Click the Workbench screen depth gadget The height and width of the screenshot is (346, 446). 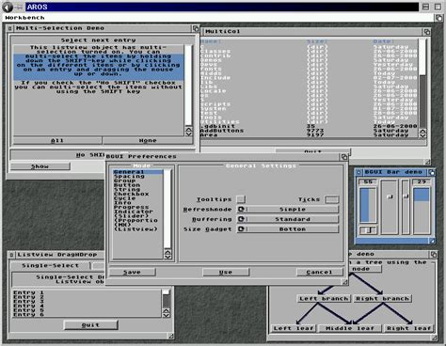(438, 18)
